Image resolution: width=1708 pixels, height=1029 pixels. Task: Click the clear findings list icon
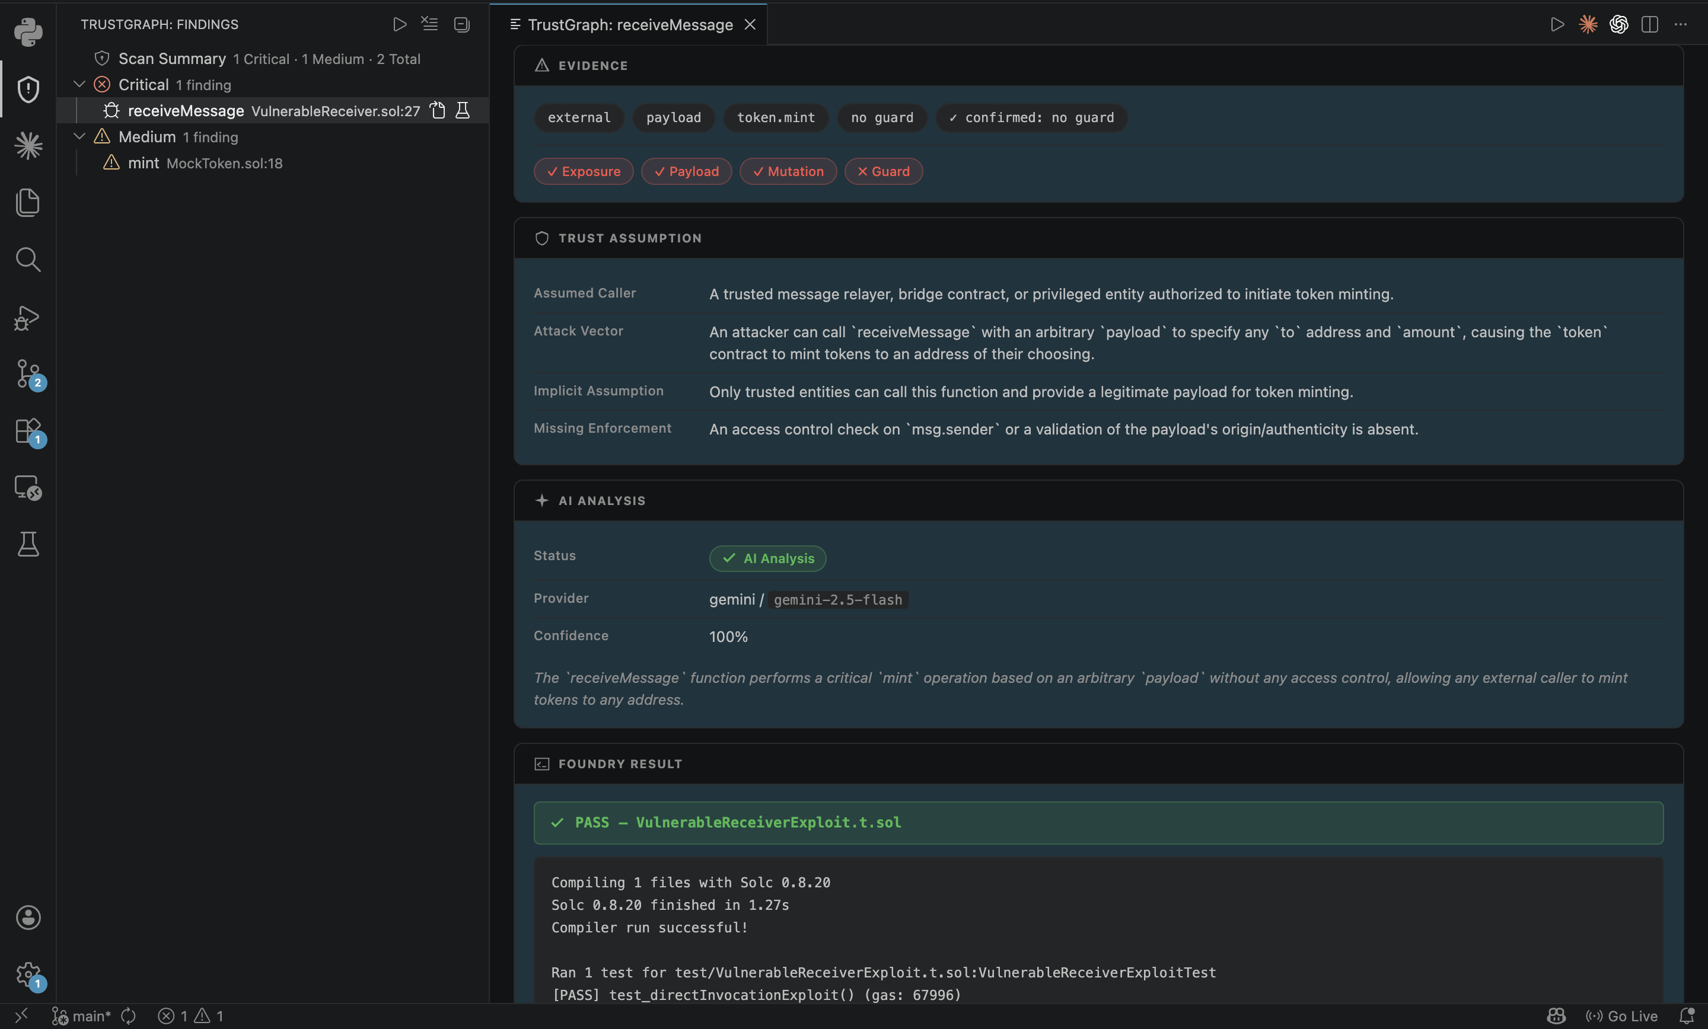click(430, 24)
